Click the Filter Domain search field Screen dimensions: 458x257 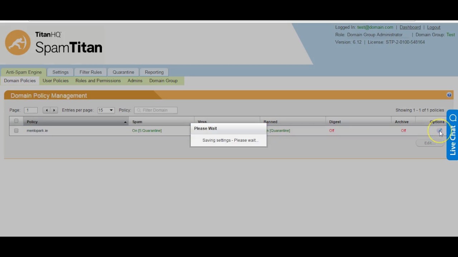coord(156,110)
